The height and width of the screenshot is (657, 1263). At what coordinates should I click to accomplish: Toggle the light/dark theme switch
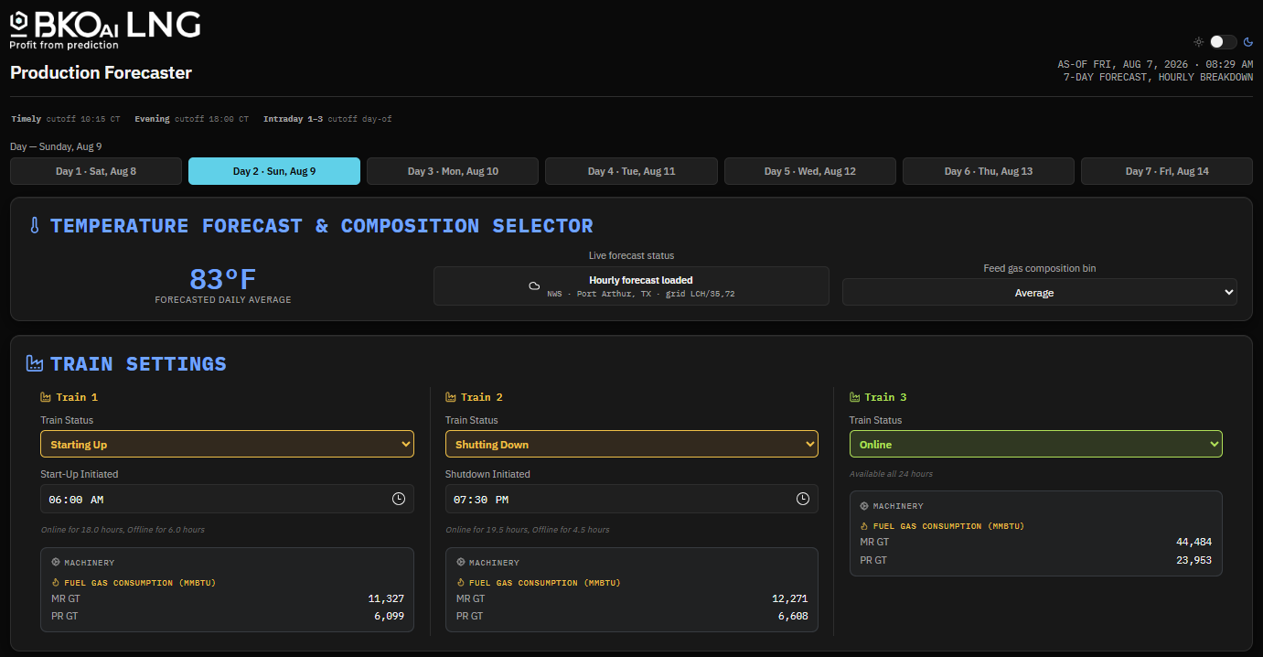pyautogui.click(x=1223, y=42)
